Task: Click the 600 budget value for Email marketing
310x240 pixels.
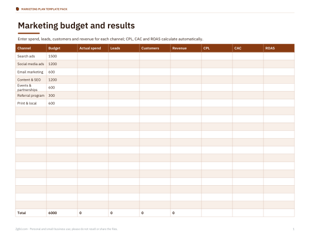Action: (x=51, y=72)
